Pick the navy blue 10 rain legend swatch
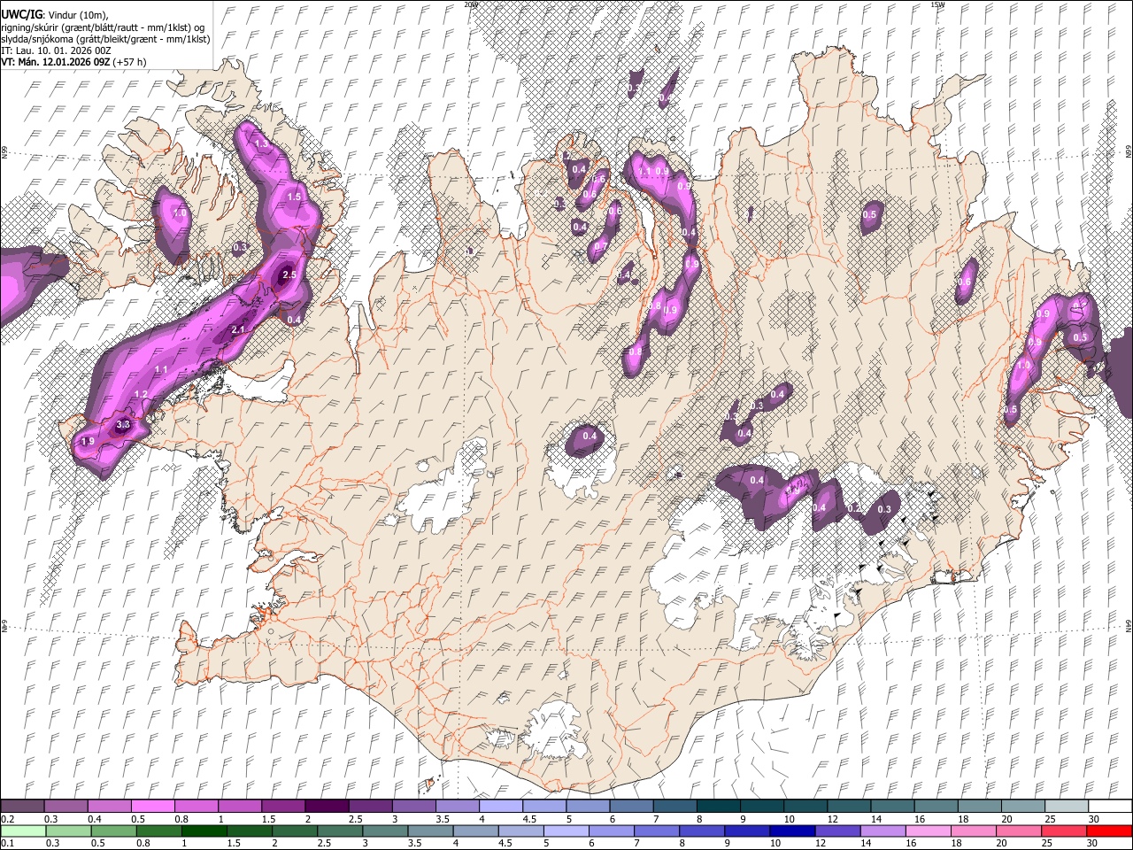The width and height of the screenshot is (1133, 850). click(792, 831)
